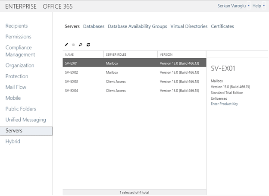Open Unified Messaging in sidebar
Viewport: 269px width, 196px height.
pyautogui.click(x=26, y=120)
